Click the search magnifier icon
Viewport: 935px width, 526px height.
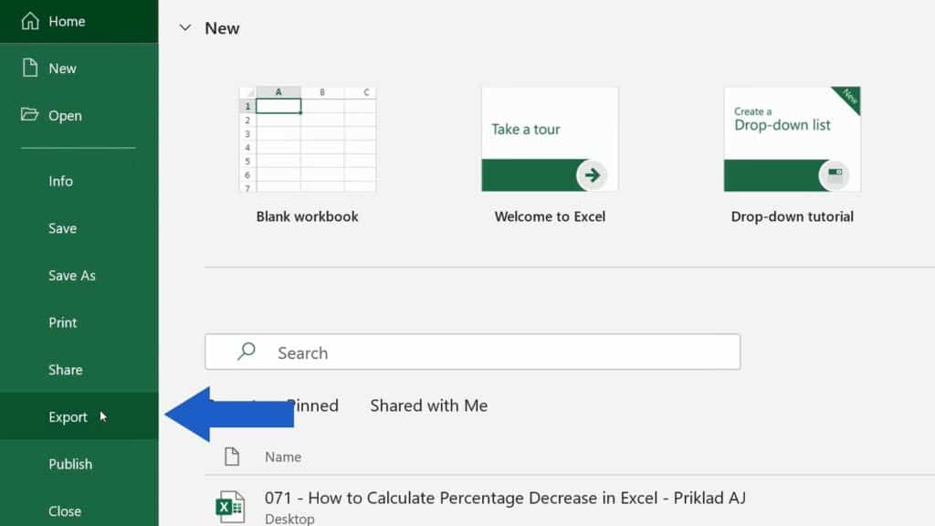tap(245, 352)
